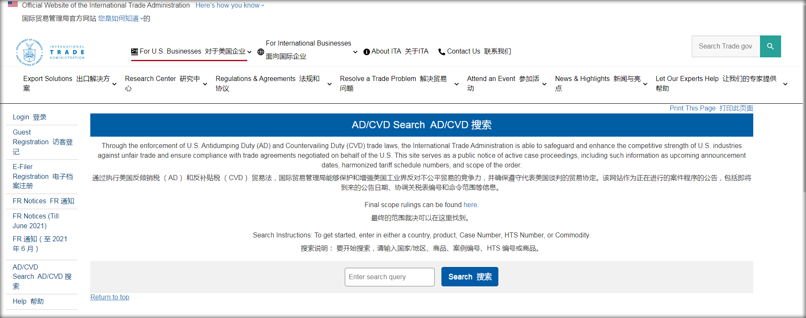Screen dimensions: 806x318
Task: Select For International Businesses nav item
Action: pos(308,50)
